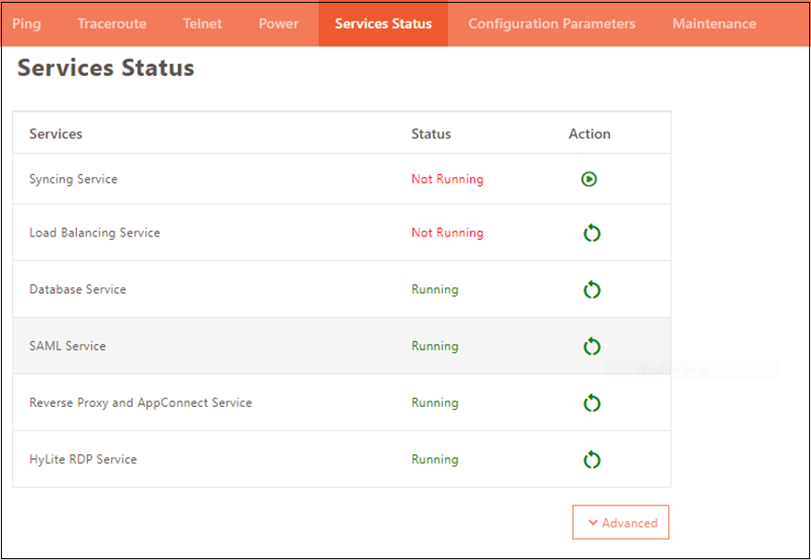Switch to the Traceroute tab

(112, 23)
